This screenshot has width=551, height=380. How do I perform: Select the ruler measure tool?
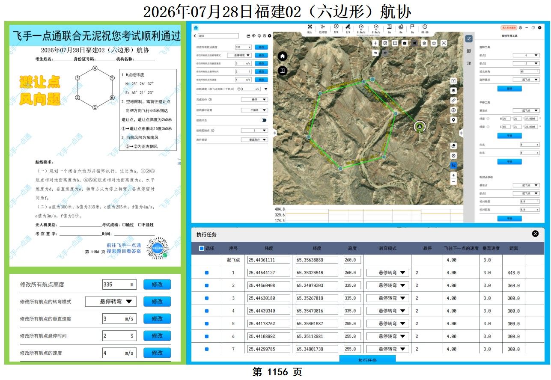point(454,100)
